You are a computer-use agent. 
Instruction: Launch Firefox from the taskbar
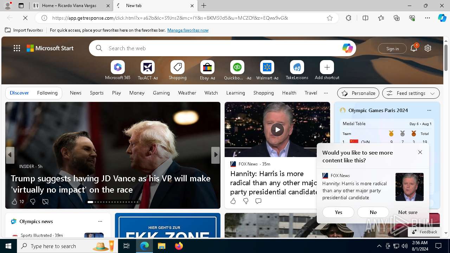pyautogui.click(x=179, y=246)
